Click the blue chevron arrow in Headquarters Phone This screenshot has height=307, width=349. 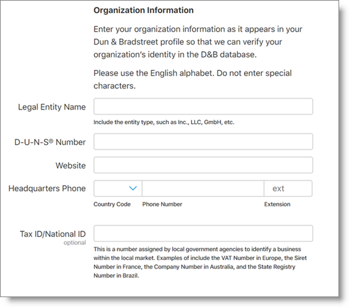[133, 188]
